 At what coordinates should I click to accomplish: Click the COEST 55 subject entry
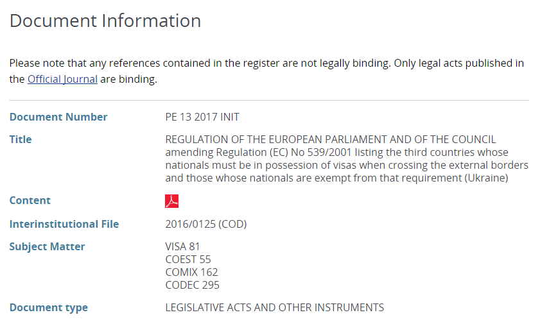pos(187,259)
